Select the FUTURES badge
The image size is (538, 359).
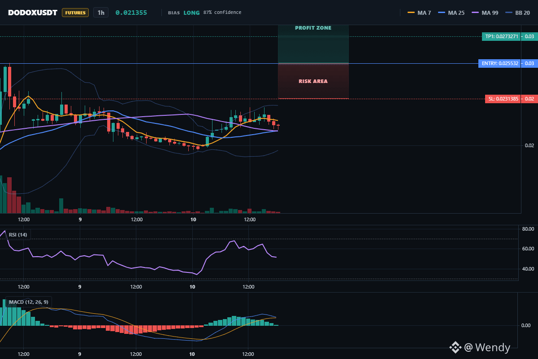[x=75, y=13]
